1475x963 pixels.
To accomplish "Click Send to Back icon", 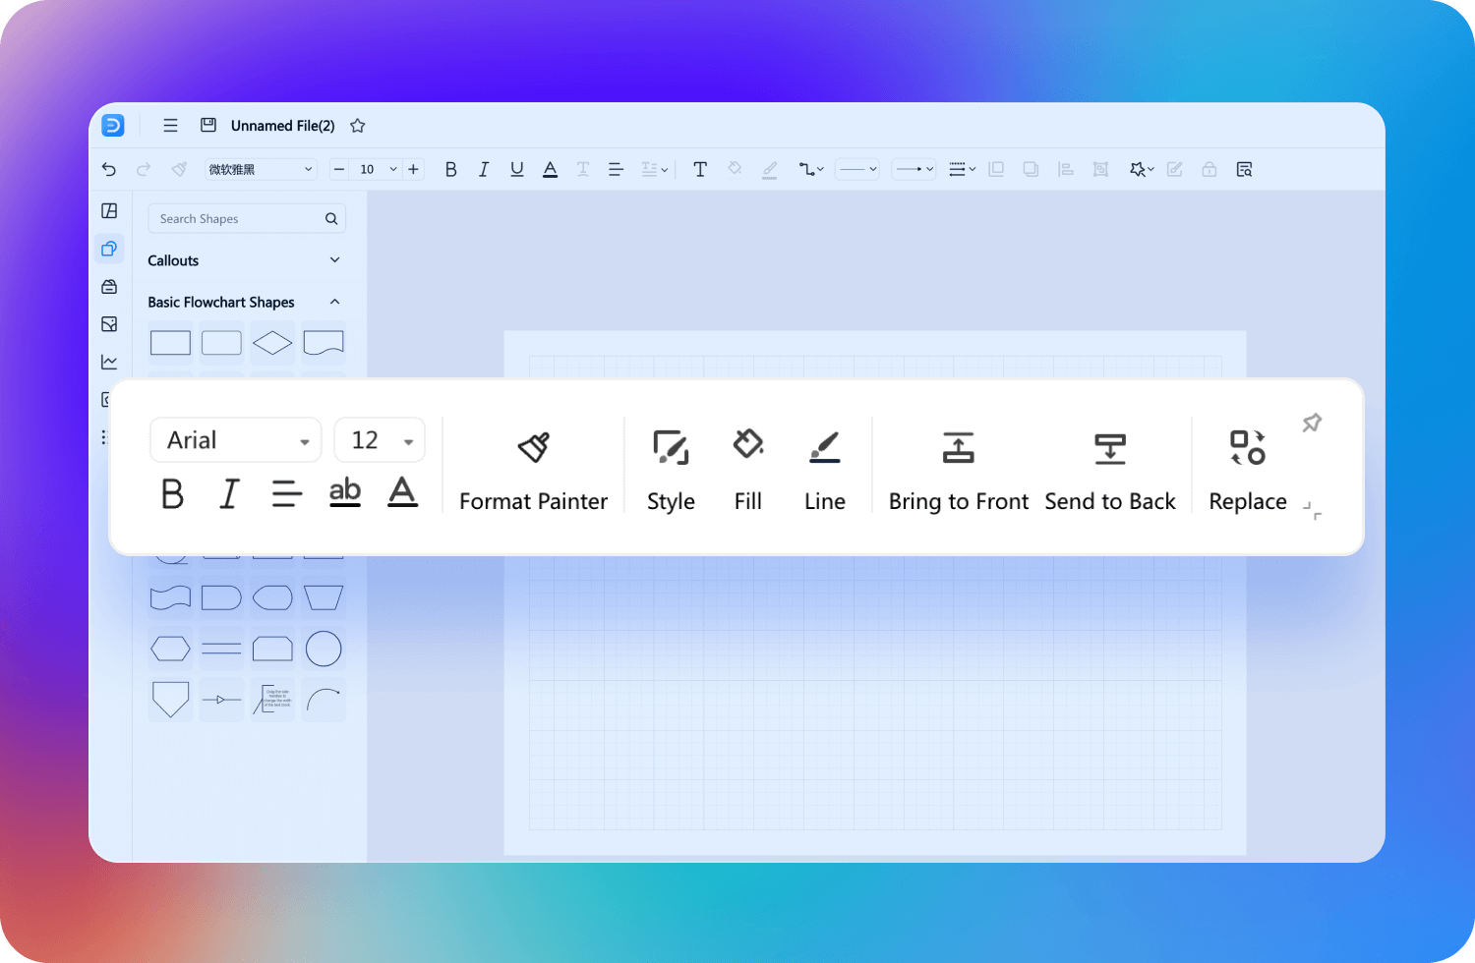I will 1110,448.
